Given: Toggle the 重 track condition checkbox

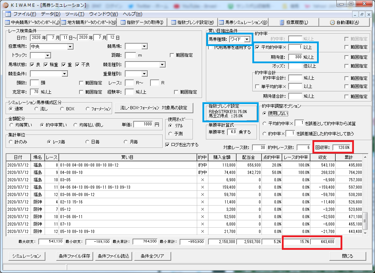Looking at the screenshot, I should point(64,65).
